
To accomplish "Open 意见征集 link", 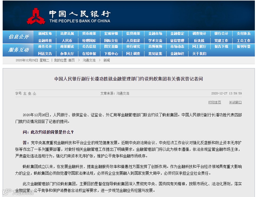I will point(155,54).
